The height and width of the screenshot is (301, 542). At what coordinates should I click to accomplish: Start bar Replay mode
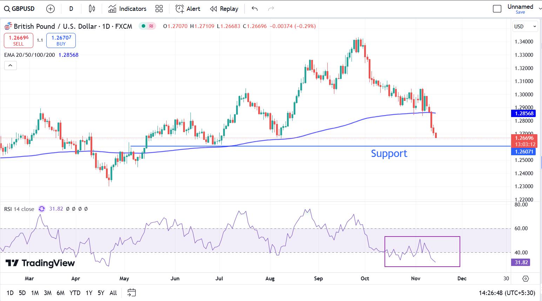tap(224, 9)
